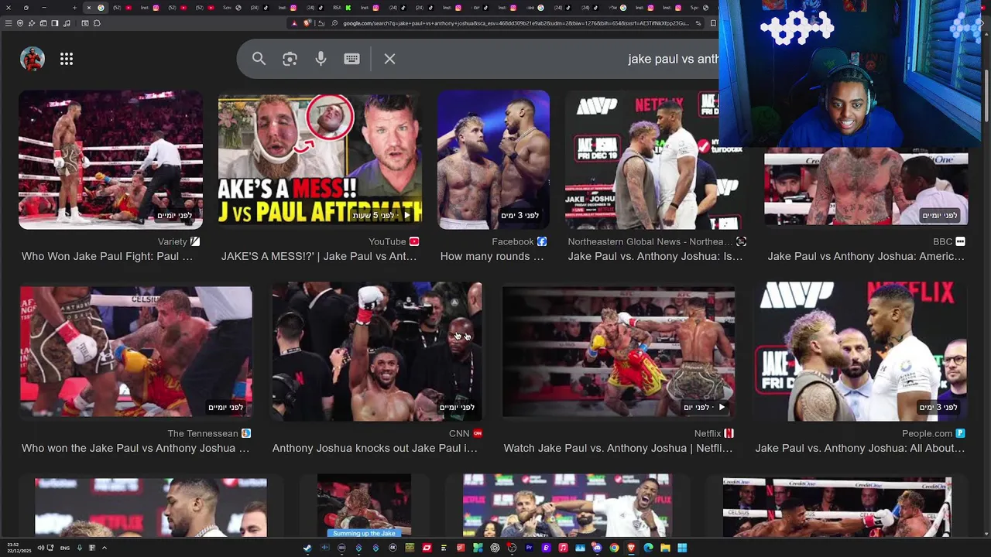Click the Northeastern Global News source label
Screen dimensions: 991x557
(650, 241)
